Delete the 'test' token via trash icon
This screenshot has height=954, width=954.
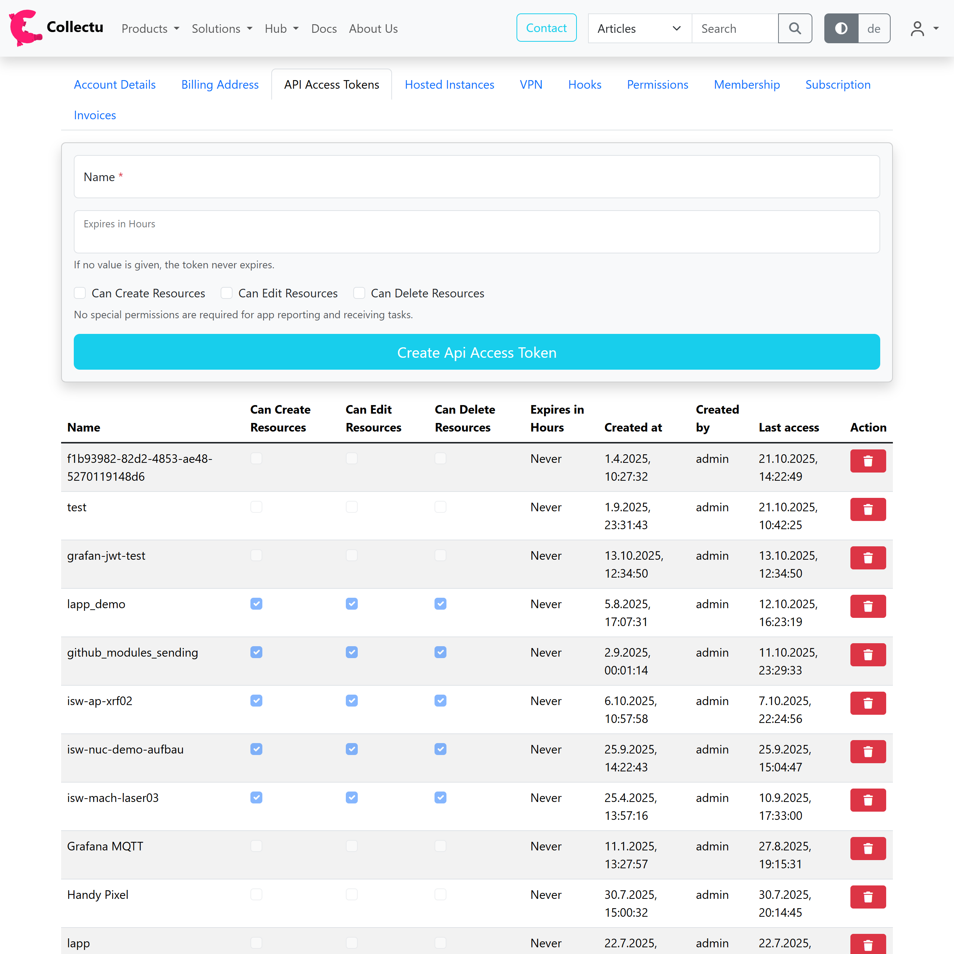pos(868,509)
